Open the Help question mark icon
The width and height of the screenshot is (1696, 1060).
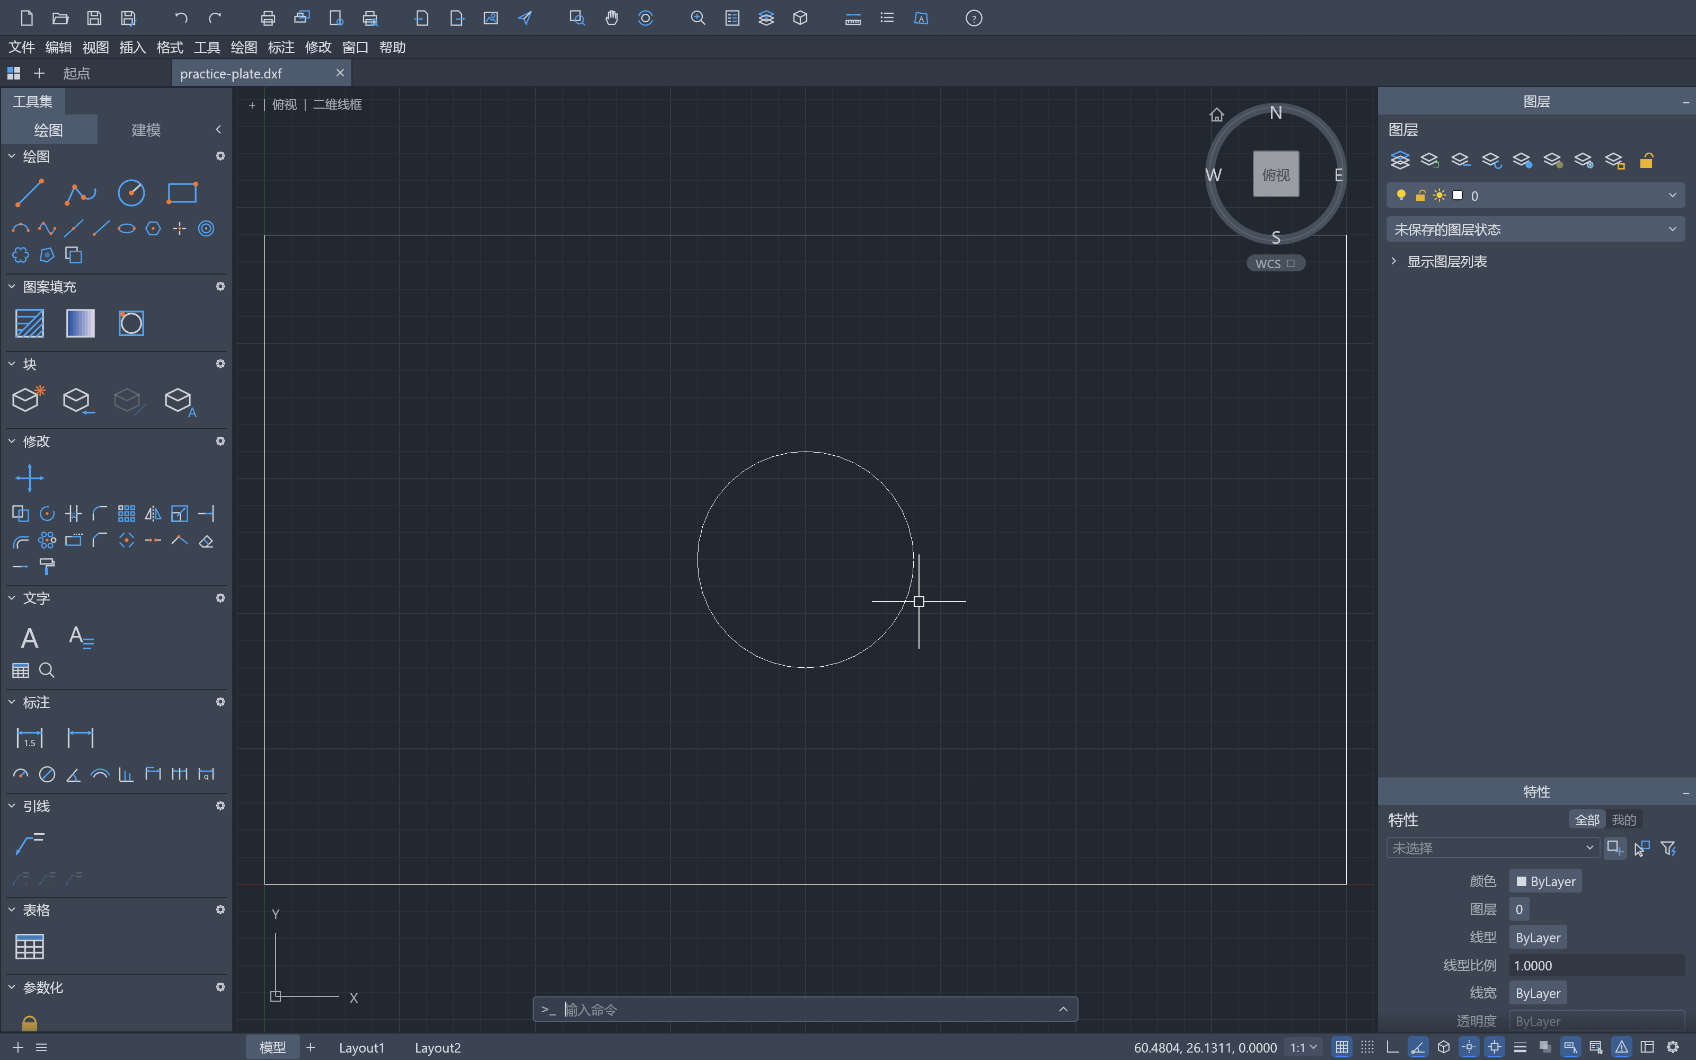click(x=974, y=18)
